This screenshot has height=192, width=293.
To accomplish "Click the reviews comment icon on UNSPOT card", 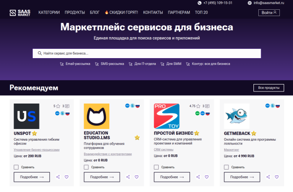I will point(67,106).
